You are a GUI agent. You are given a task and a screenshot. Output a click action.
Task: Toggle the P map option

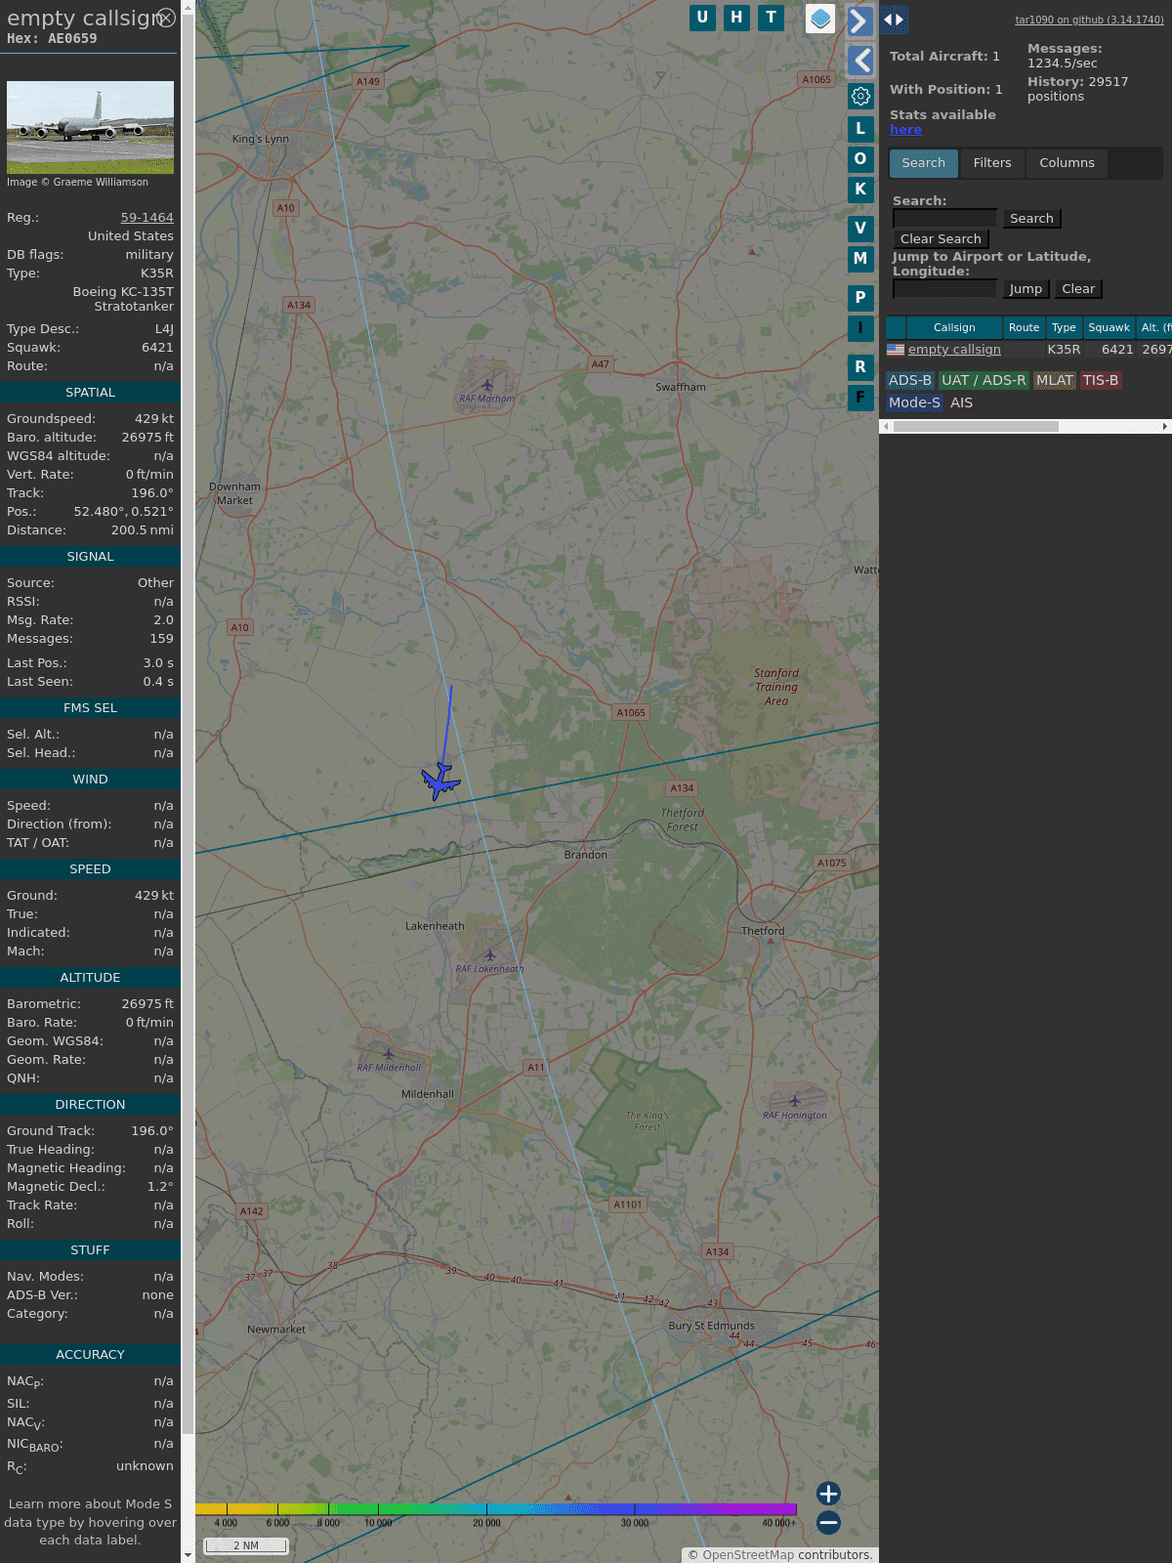pyautogui.click(x=860, y=298)
